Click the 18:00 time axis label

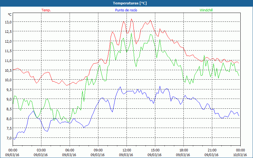coord(183,150)
